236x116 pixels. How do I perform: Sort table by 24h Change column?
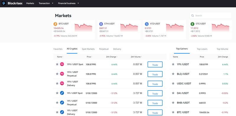coord(112,57)
